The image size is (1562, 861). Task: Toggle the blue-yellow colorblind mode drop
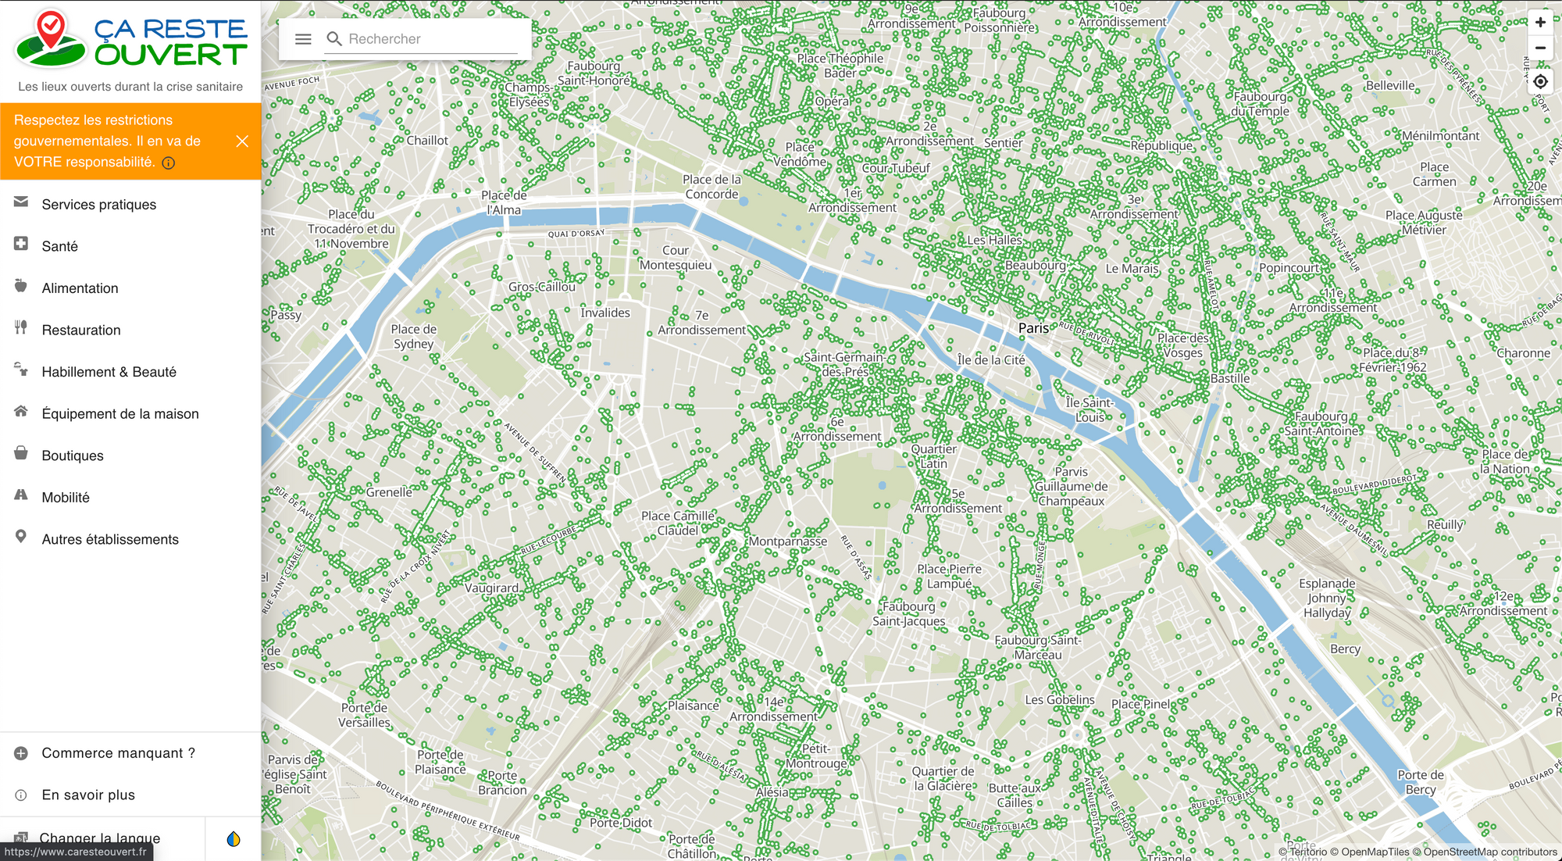234,839
